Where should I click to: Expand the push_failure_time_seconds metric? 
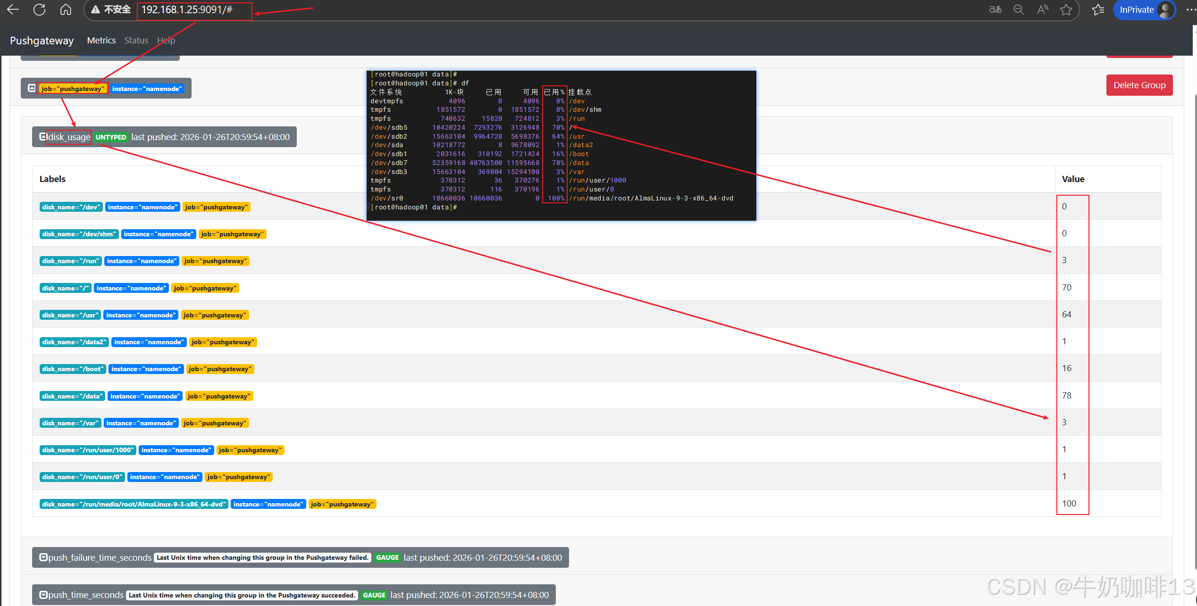click(x=43, y=557)
